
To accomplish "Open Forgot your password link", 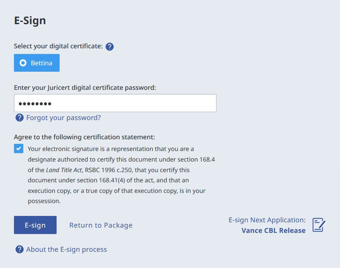I will pos(63,118).
